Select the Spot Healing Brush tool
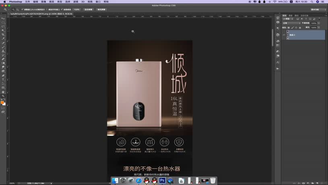 (3, 43)
